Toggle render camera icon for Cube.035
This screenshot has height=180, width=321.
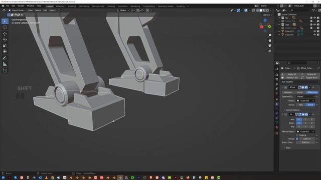(x=318, y=34)
